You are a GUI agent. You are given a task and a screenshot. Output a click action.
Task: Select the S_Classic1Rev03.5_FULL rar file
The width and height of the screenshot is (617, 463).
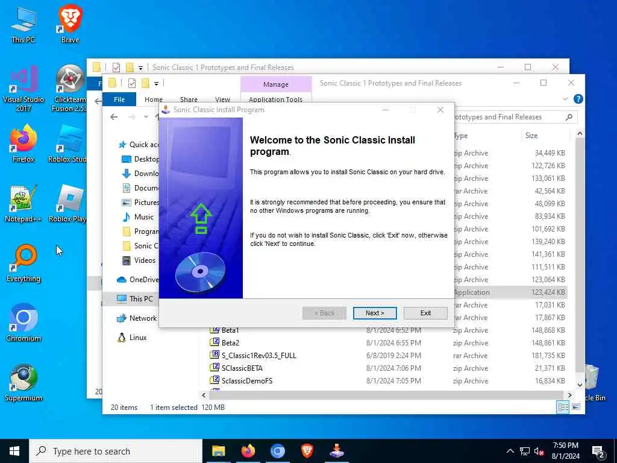(253, 356)
